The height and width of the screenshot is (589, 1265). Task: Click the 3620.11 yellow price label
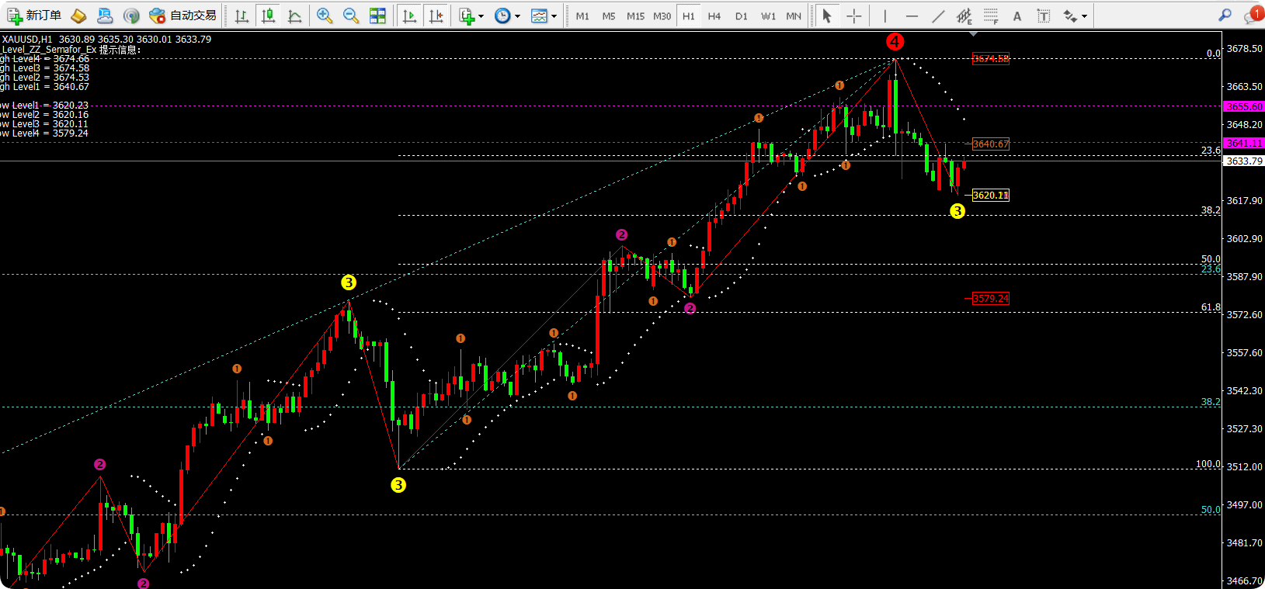click(x=991, y=195)
